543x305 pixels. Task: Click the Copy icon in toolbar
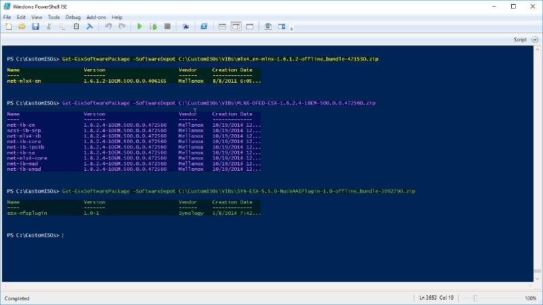[62, 26]
